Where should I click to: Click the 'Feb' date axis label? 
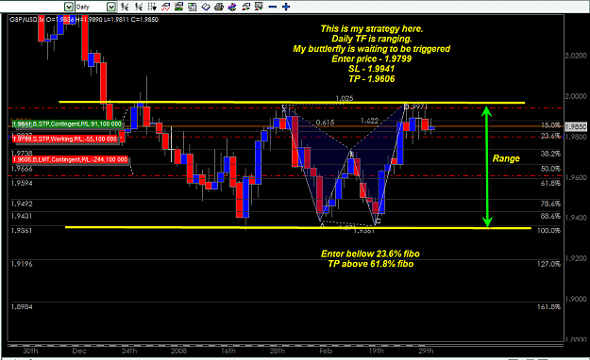(326, 351)
